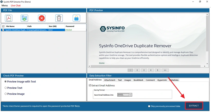
Task: Uncheck the SysInfo-OneDrive file row checkbox
Action: click(x=3, y=30)
